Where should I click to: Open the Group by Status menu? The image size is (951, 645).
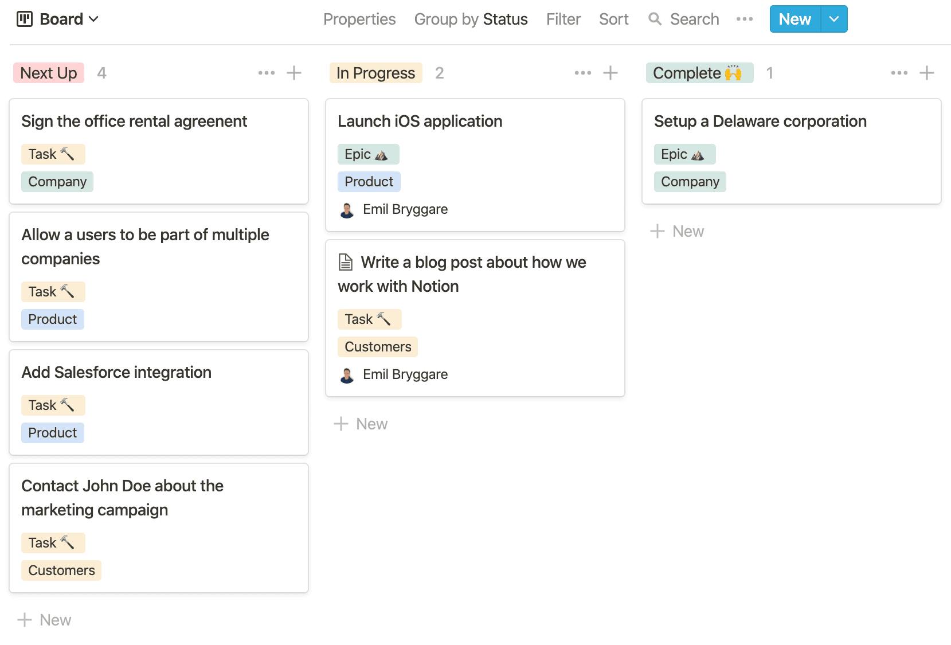point(471,19)
